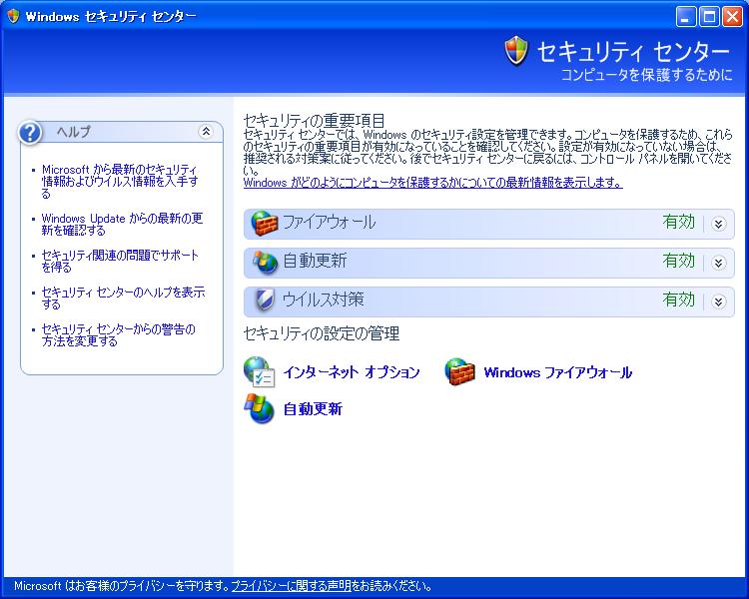Click the Windows ファイアウォール brick globe icon

(x=459, y=371)
